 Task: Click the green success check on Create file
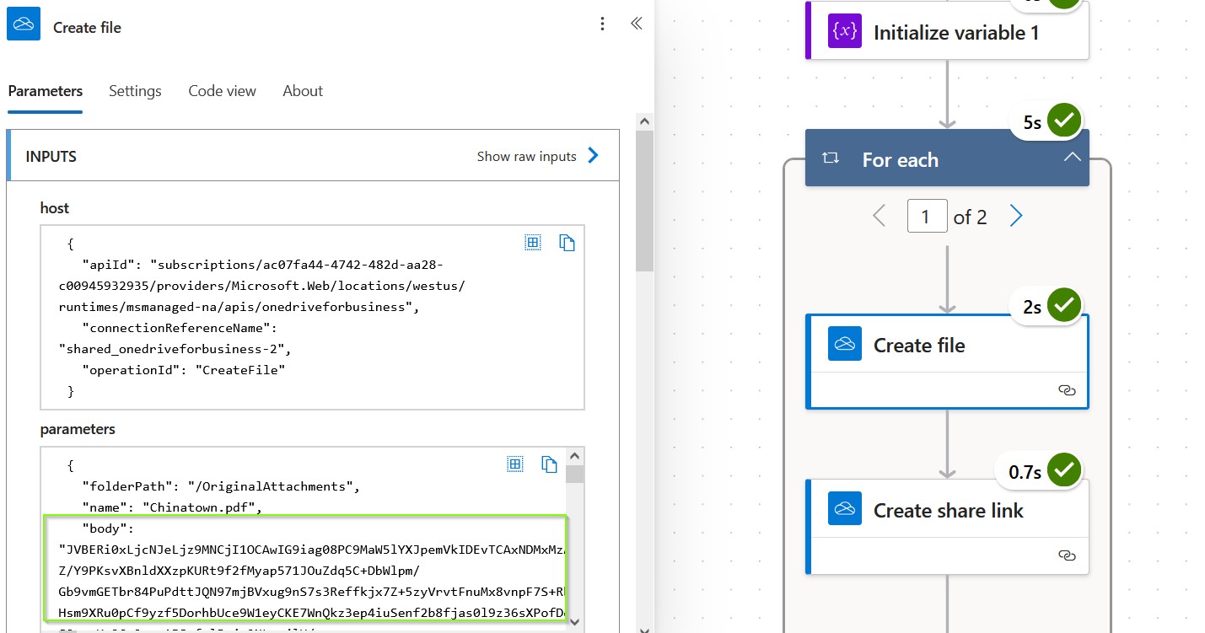pyautogui.click(x=1064, y=305)
